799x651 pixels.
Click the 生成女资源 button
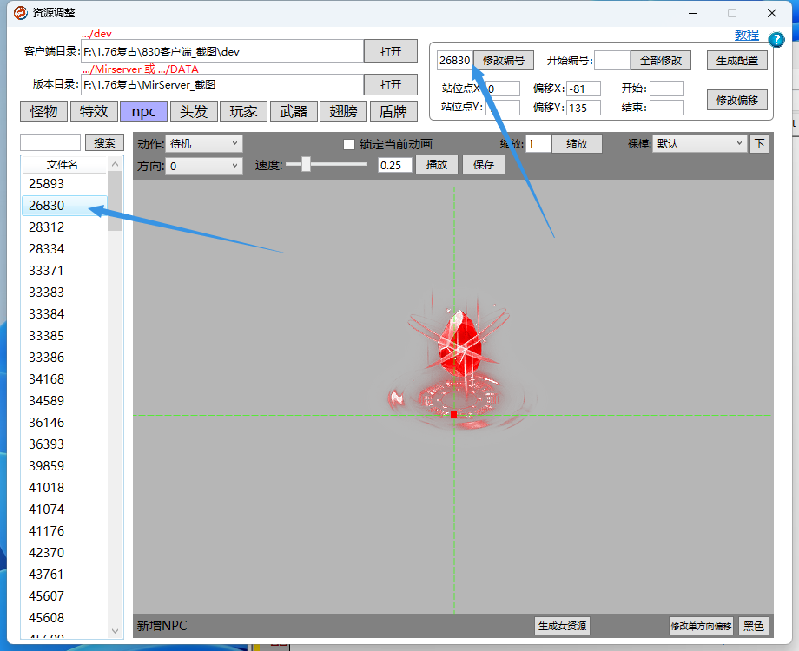[562, 626]
